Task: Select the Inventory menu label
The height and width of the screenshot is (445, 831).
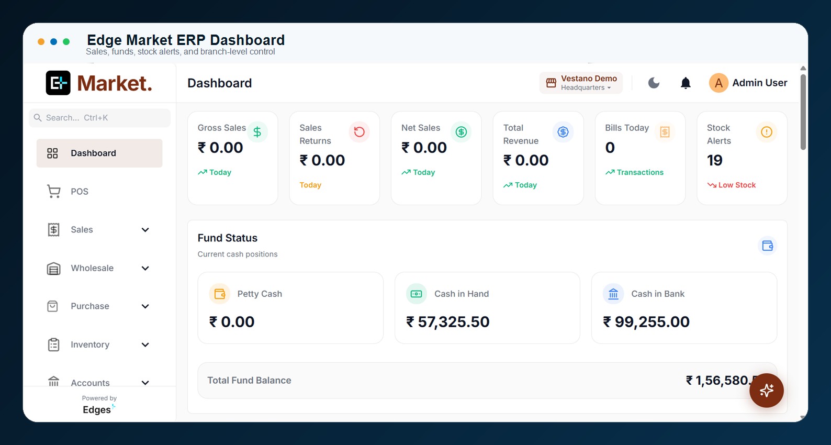Action: pyautogui.click(x=90, y=344)
